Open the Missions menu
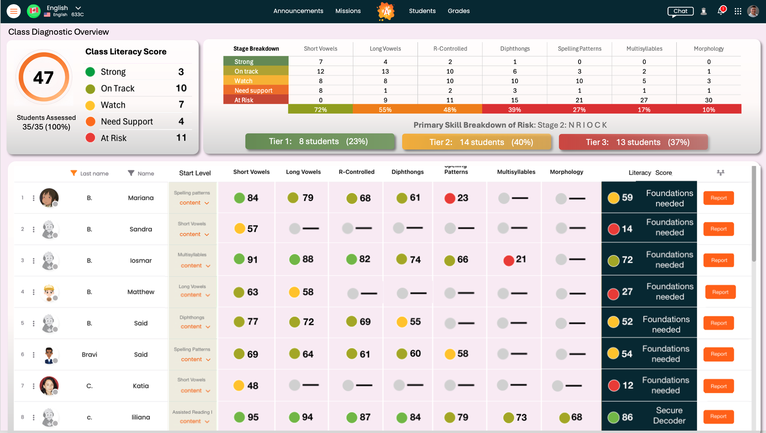Image resolution: width=766 pixels, height=433 pixels. point(348,11)
